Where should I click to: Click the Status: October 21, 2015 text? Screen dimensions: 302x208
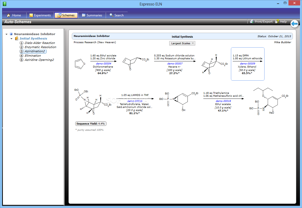click(x=274, y=36)
